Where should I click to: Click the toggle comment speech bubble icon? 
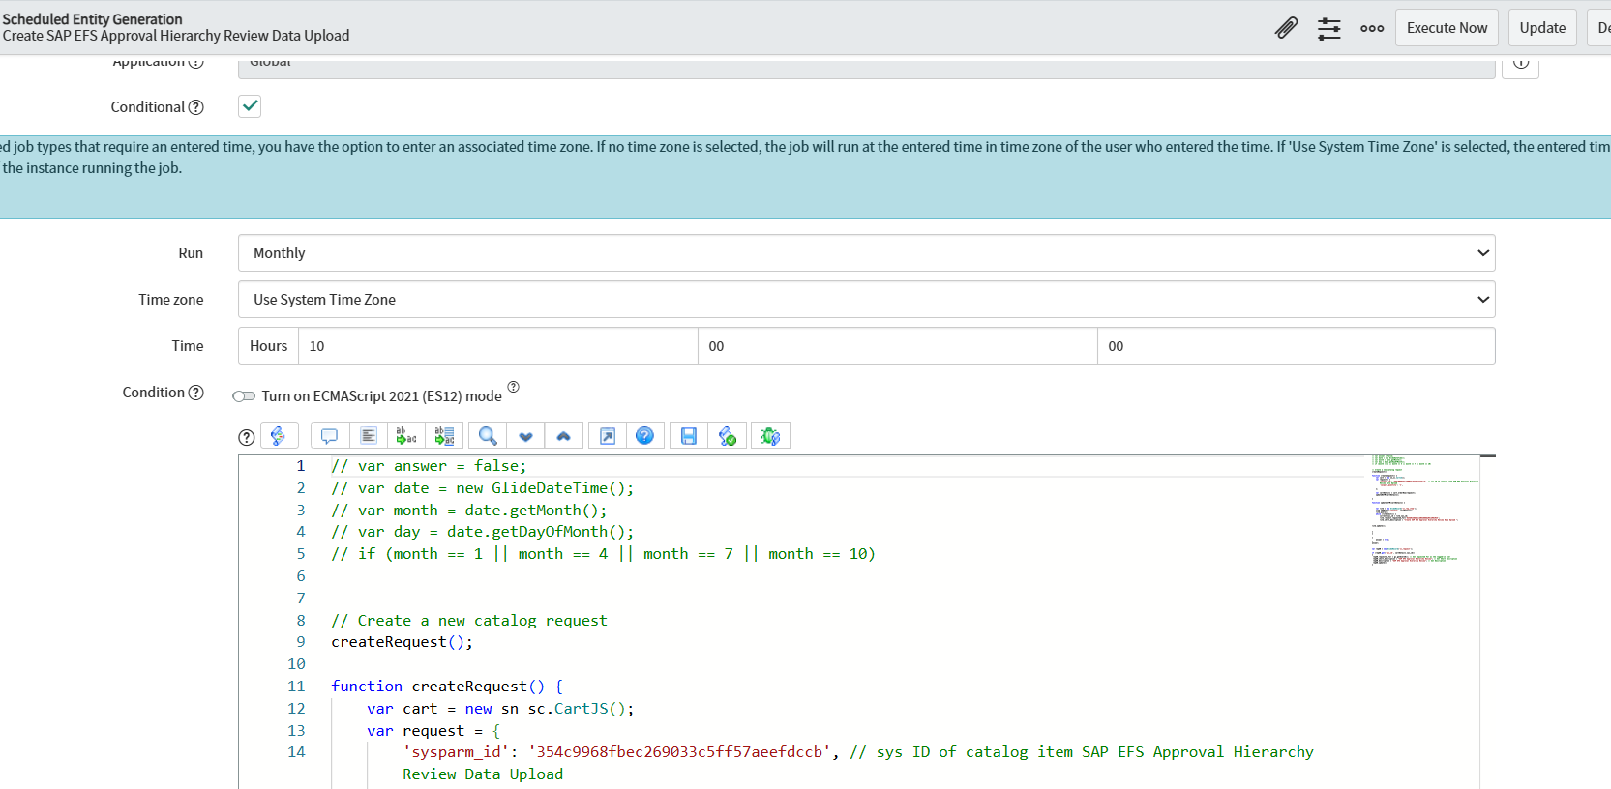coord(329,436)
